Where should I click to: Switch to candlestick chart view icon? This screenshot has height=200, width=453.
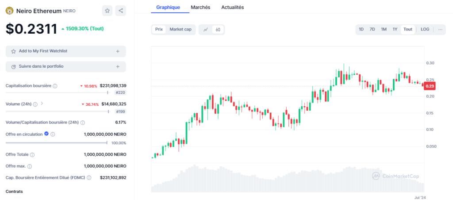pyautogui.click(x=218, y=29)
